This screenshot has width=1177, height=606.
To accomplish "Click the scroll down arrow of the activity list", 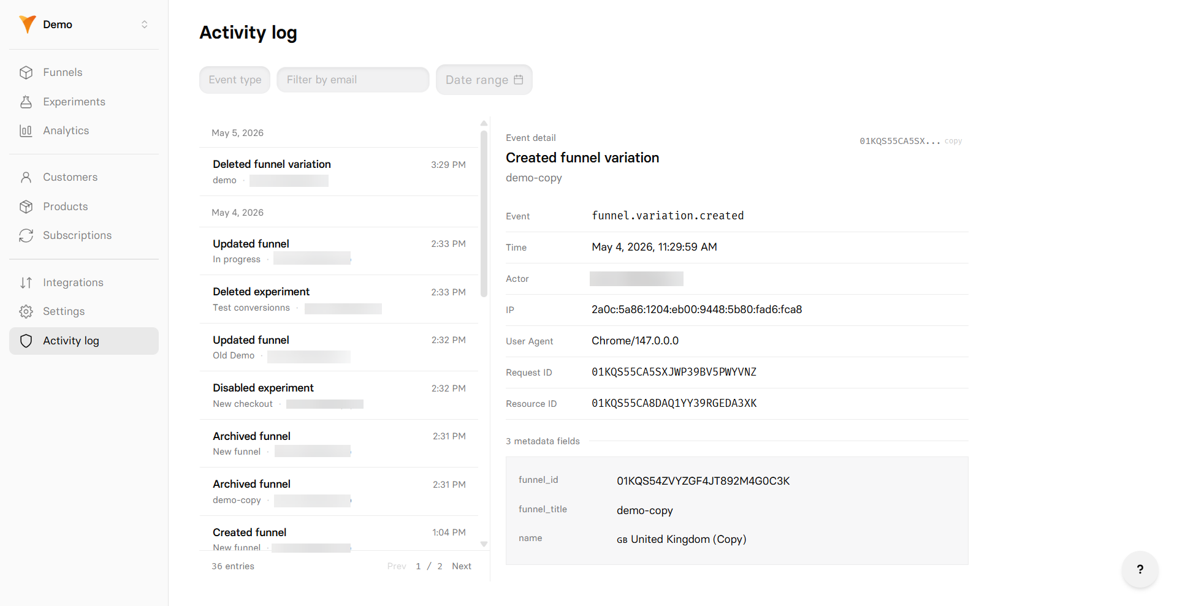I will pyautogui.click(x=484, y=544).
